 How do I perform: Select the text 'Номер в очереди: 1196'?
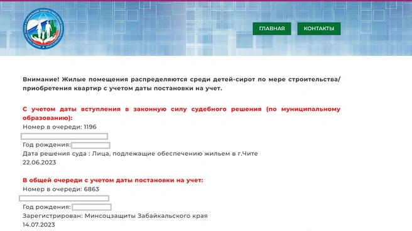click(60, 127)
